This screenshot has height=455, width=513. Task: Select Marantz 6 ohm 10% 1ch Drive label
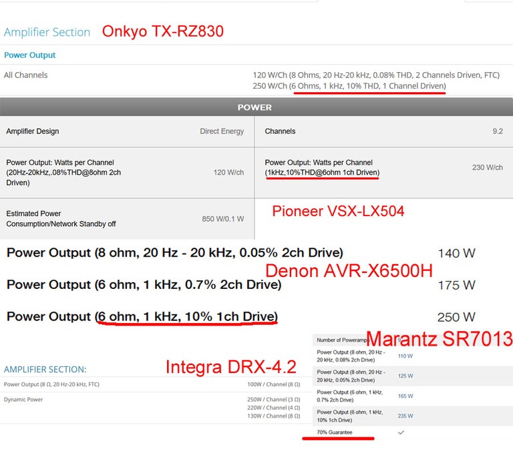tap(350, 416)
